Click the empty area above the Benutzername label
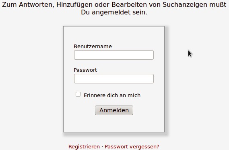The image size is (229, 150). click(114, 35)
